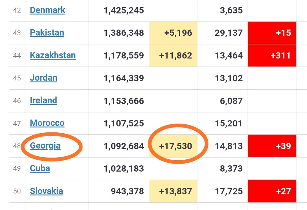The height and width of the screenshot is (210, 307).
Task: Select Morocco's total deaths value 15,201
Action: 229,123
